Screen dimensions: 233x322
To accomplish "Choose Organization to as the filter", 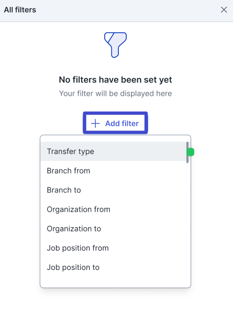I will click(113, 229).
